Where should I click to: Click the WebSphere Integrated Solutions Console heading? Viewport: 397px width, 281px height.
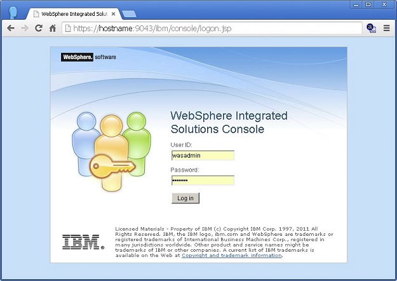229,123
